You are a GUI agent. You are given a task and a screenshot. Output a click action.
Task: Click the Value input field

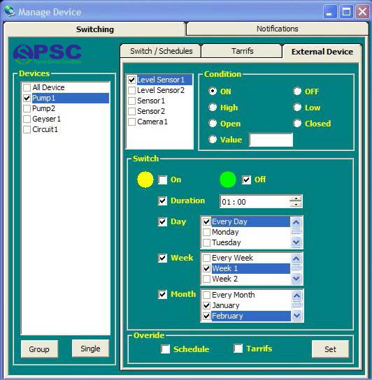coord(271,140)
